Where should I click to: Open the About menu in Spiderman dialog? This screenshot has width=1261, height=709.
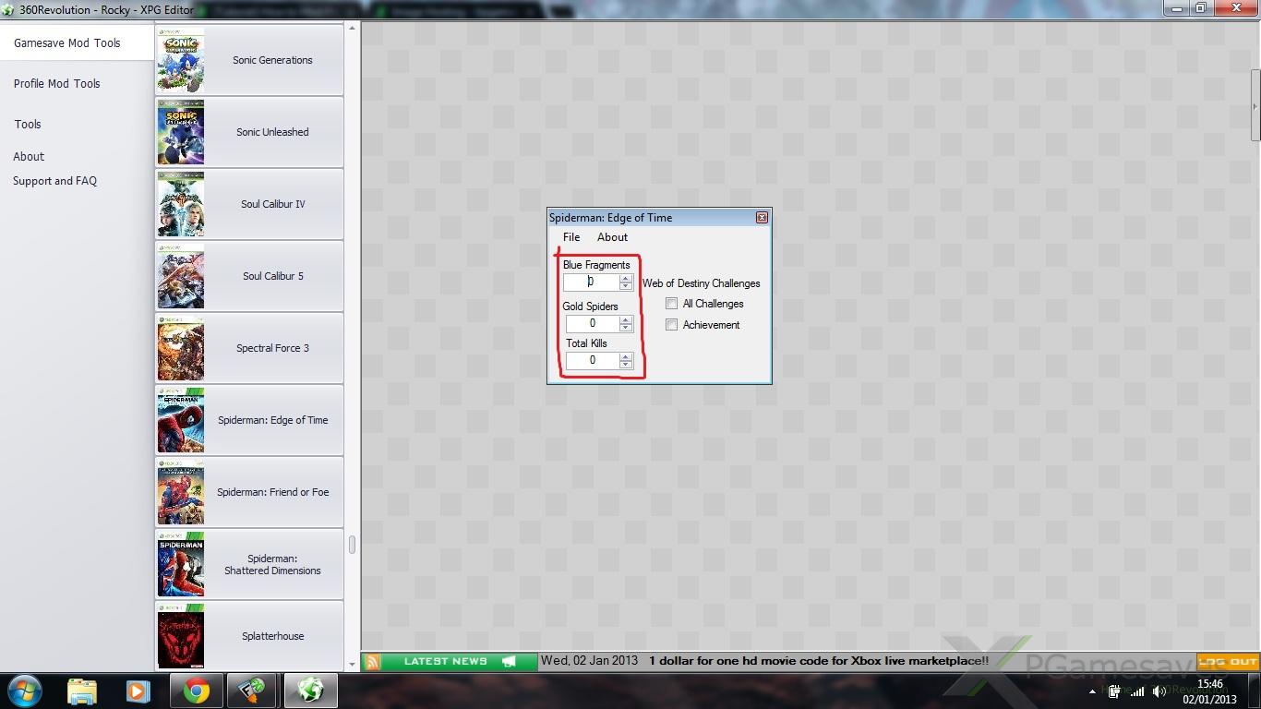pyautogui.click(x=612, y=237)
